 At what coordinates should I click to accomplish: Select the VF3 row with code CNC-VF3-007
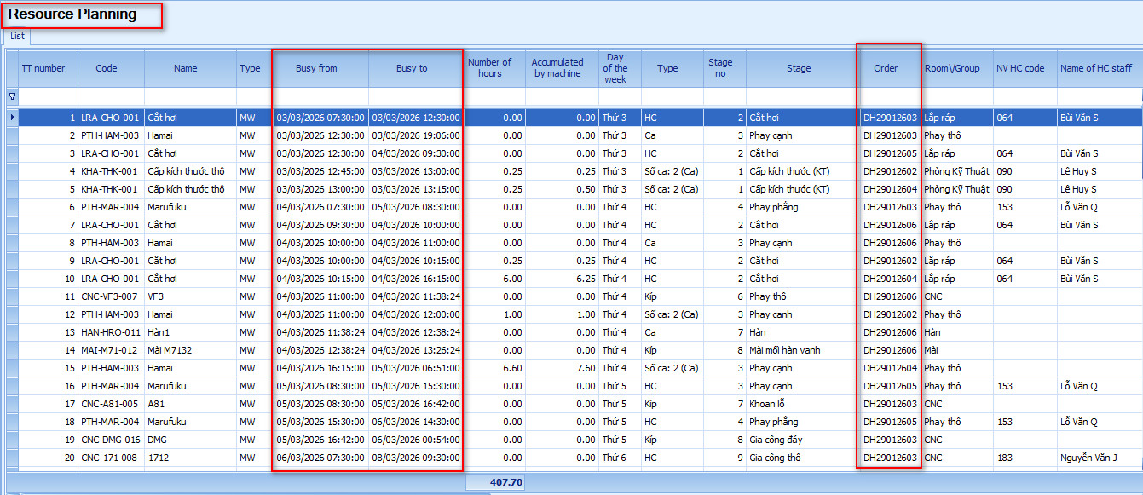pyautogui.click(x=111, y=296)
